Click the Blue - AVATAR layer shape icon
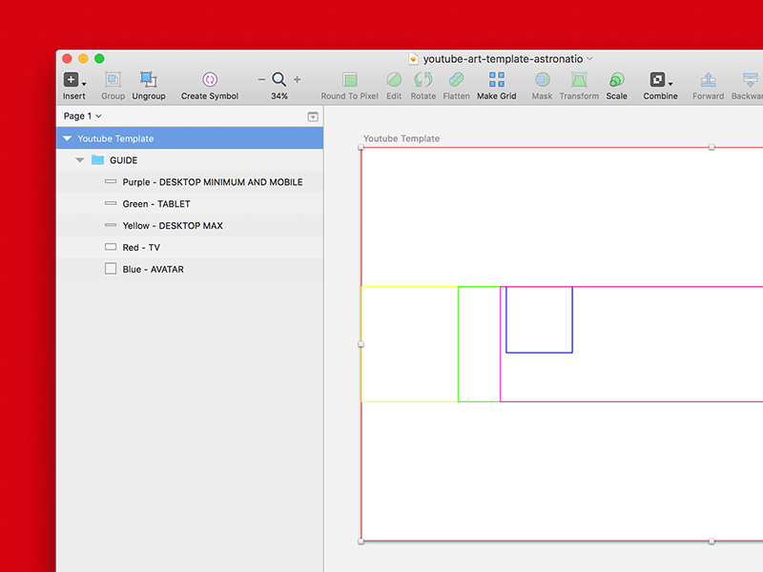Screen dimensions: 763x572 tap(111, 269)
